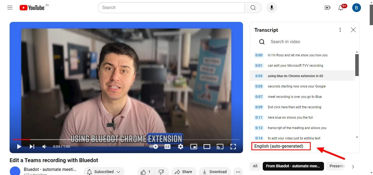373x175 pixels.
Task: Switch to theater mode
Action: coord(207,146)
